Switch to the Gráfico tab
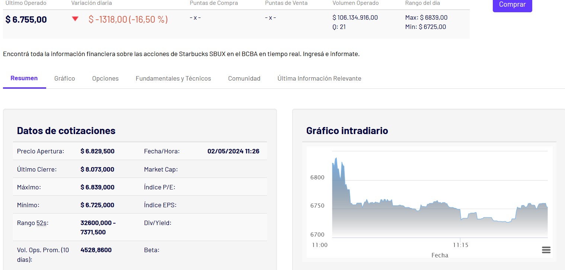Screen dimensions: 565x270 tap(64, 79)
